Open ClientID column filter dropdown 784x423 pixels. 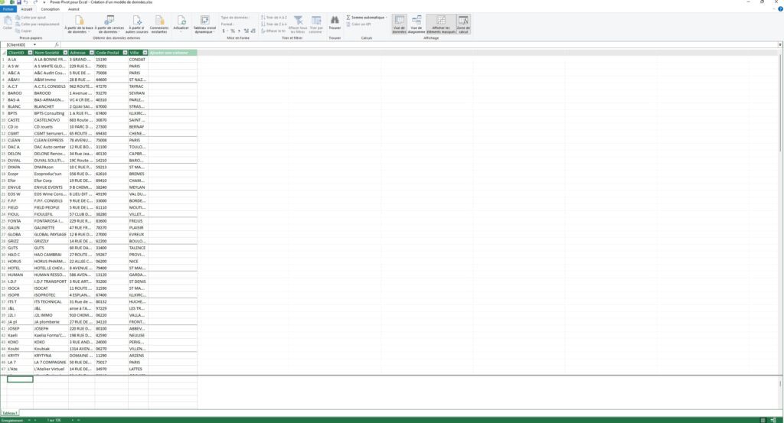30,53
